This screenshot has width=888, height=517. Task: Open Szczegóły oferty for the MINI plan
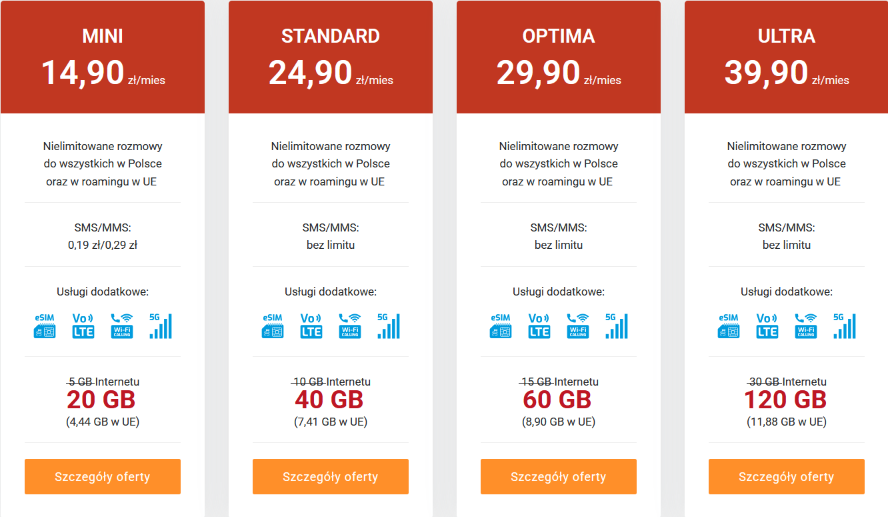(103, 476)
